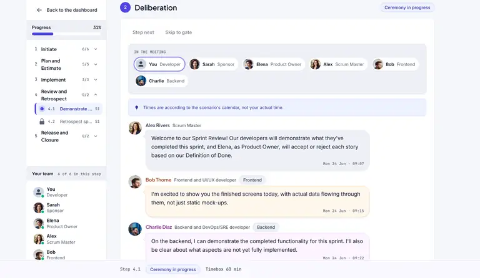This screenshot has height=278, width=480.
Task: Click the step 2 circle badge beside Deliberation
Action: 125,7
